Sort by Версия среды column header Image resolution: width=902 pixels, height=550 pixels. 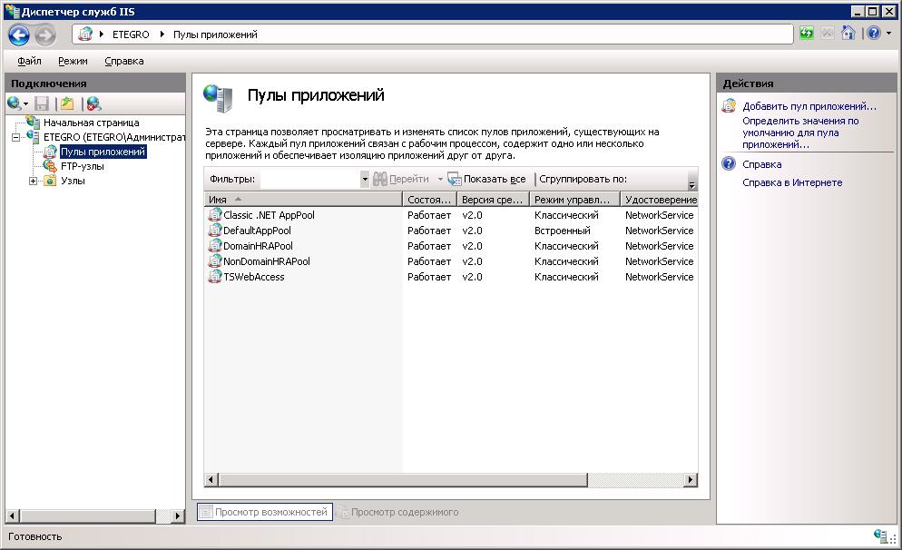point(493,199)
